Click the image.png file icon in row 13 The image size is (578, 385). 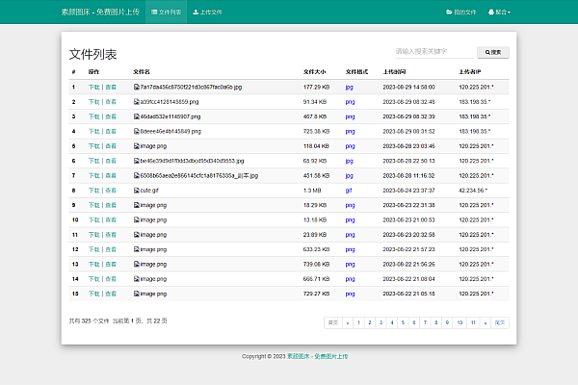point(137,264)
